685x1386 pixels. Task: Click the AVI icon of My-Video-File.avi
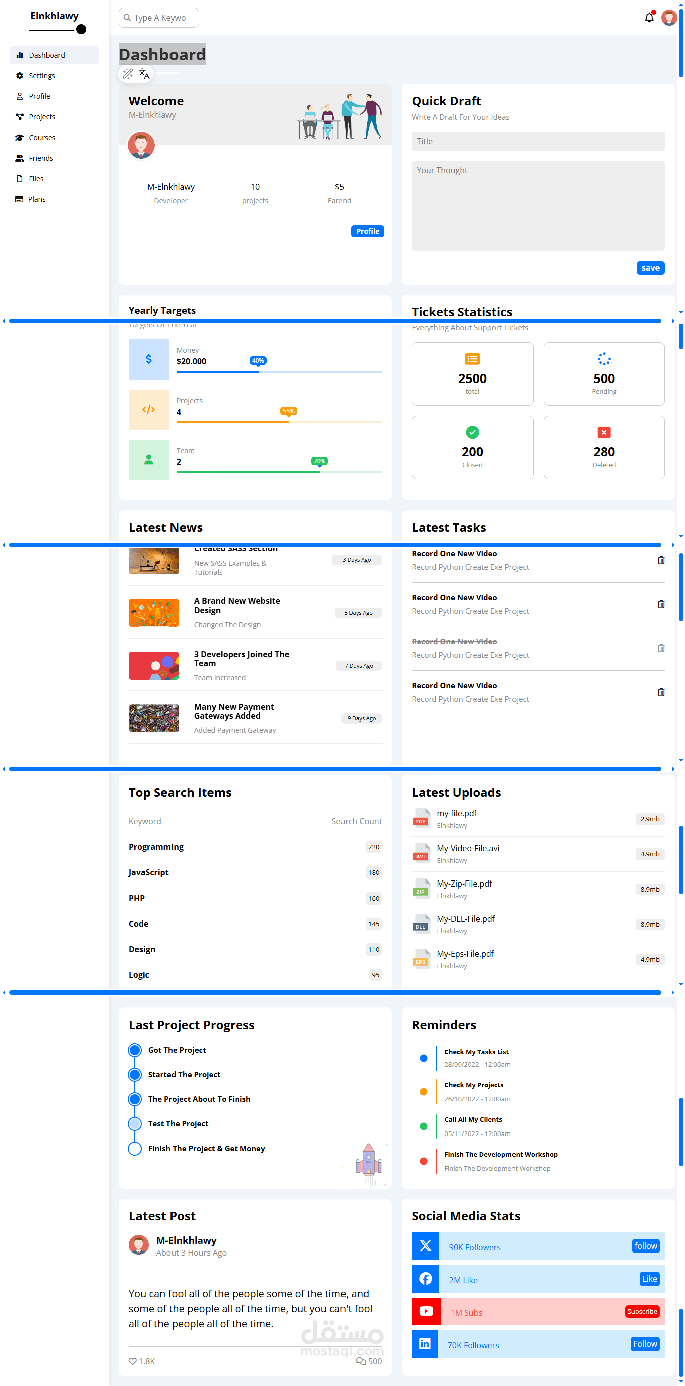(x=421, y=853)
